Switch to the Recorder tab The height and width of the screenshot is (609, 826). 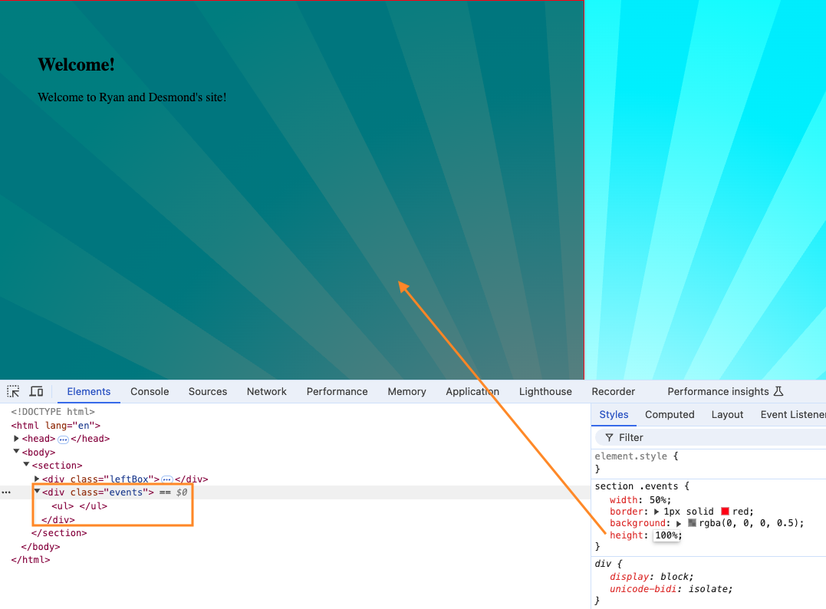click(x=614, y=391)
